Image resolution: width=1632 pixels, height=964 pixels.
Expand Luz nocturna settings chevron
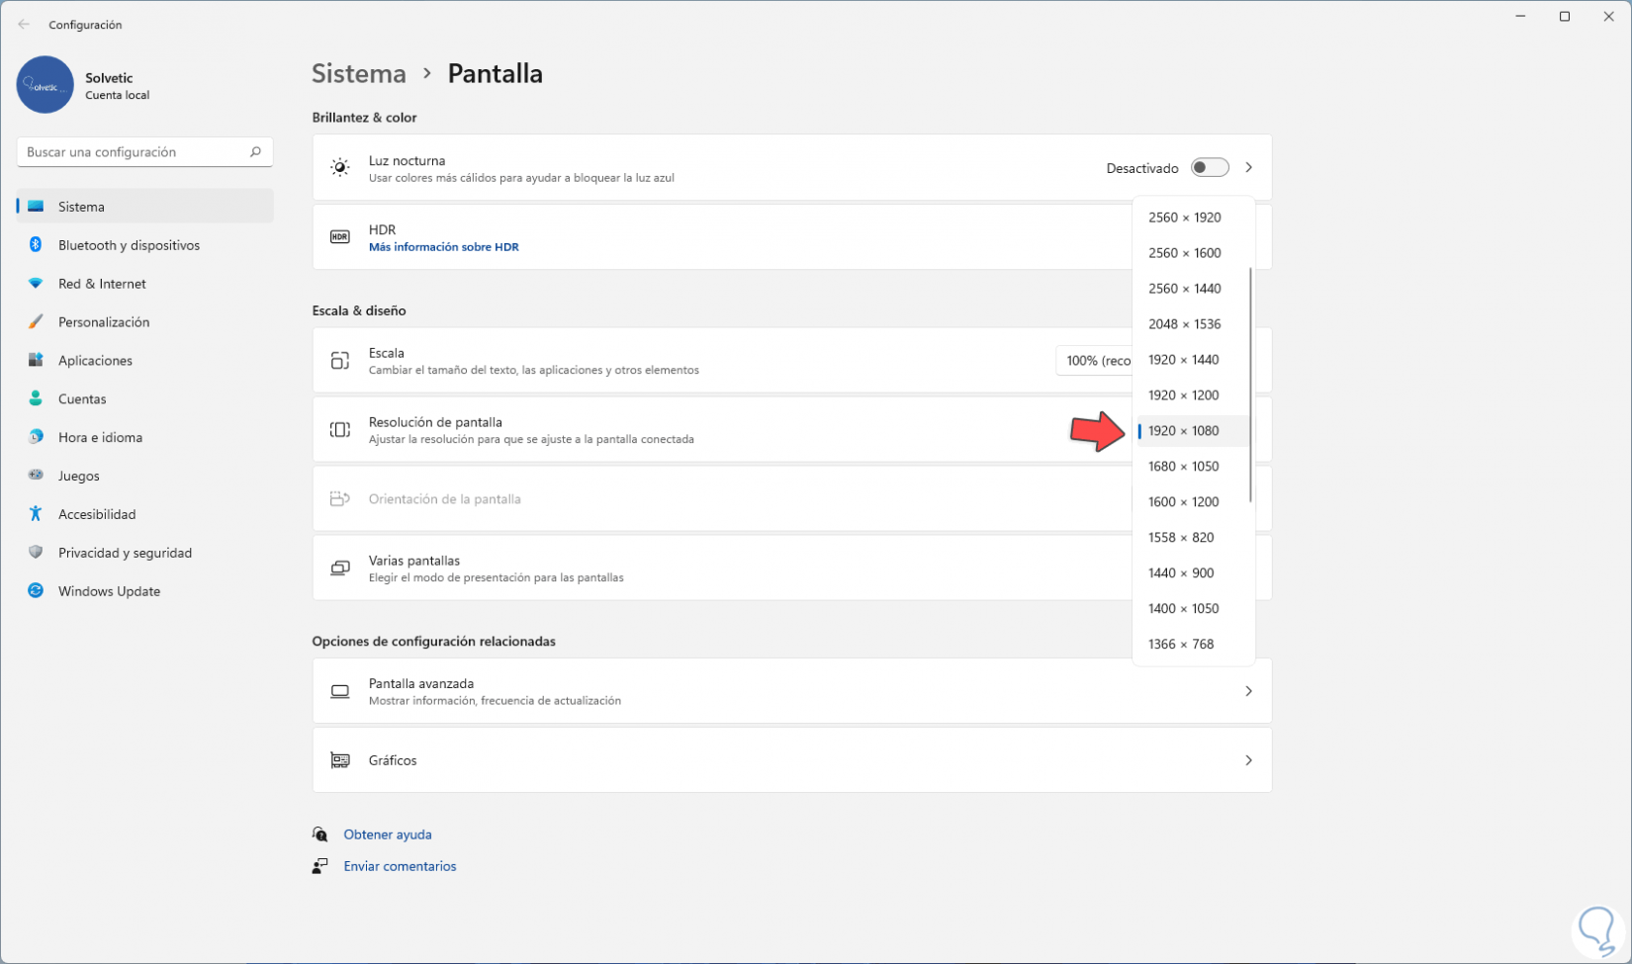(1248, 168)
